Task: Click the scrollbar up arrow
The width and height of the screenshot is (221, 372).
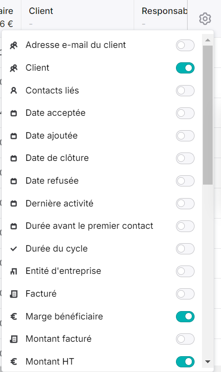Action: point(208,40)
